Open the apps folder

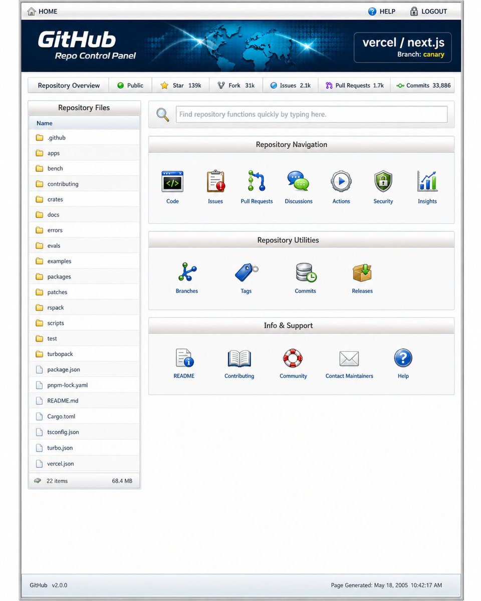pos(84,153)
